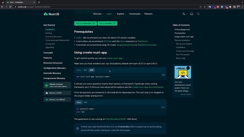Select the Yarn tab in second code block

point(79,102)
